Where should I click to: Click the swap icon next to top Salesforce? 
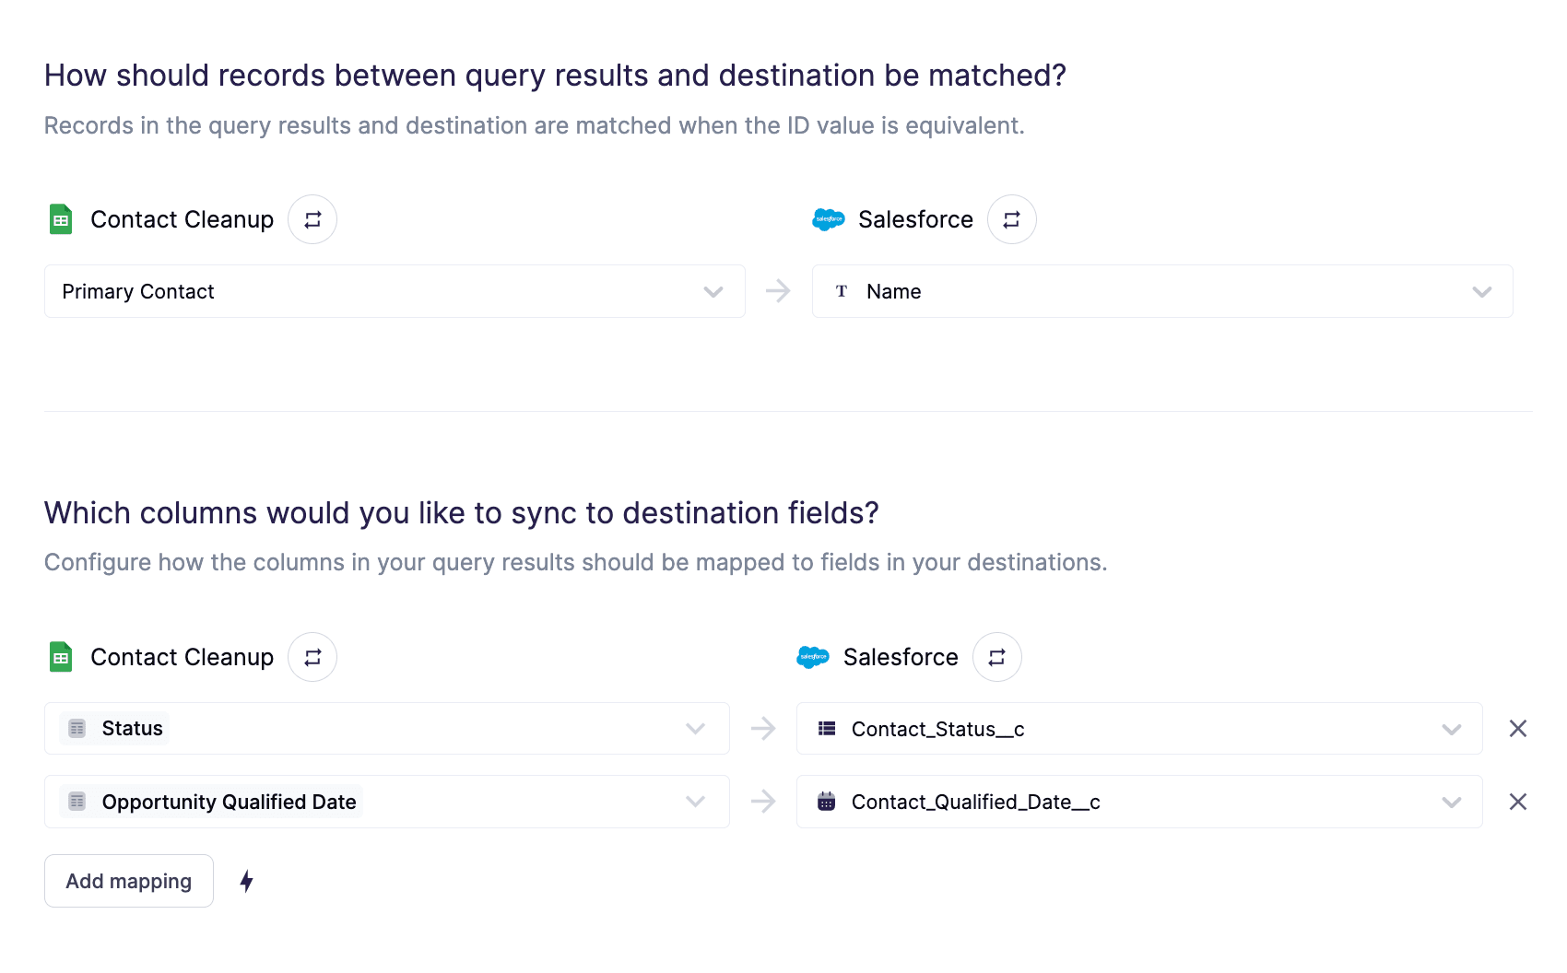point(1011,219)
